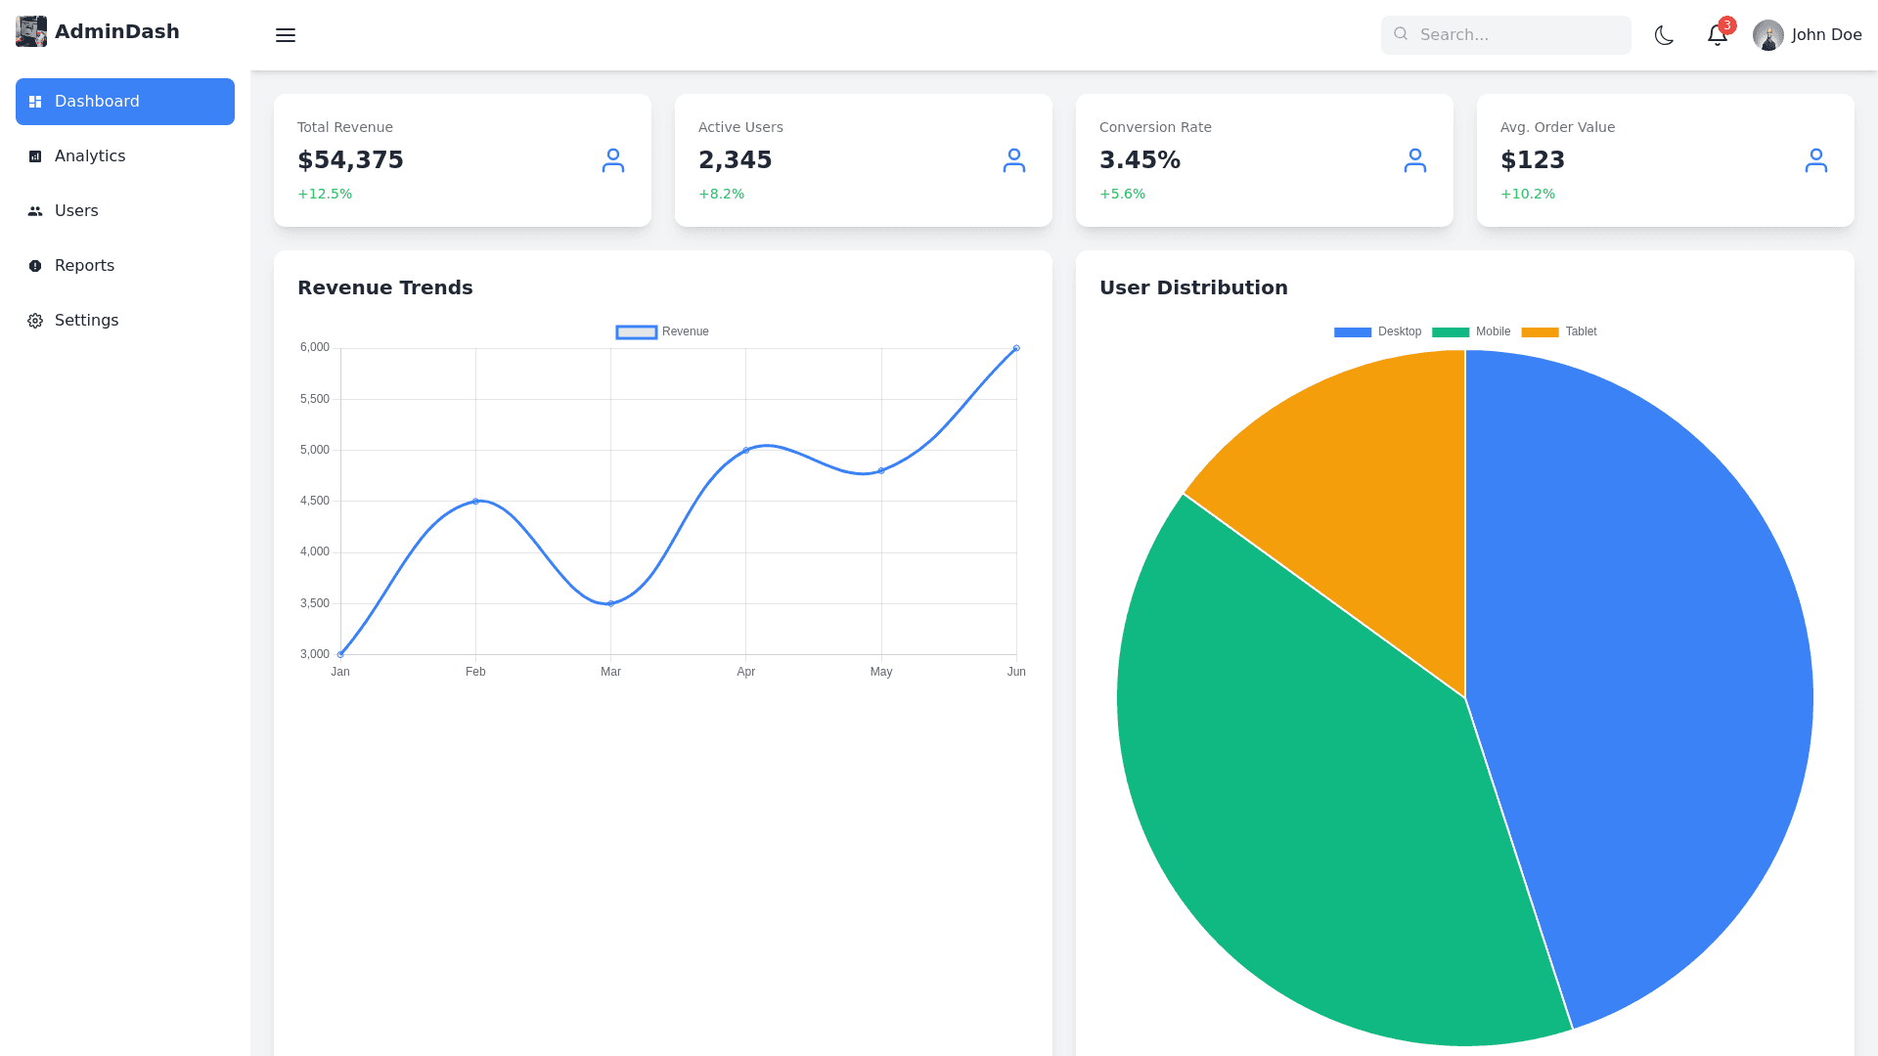Toggle Mobile legend in pie chart
This screenshot has width=1878, height=1056.
tap(1471, 332)
